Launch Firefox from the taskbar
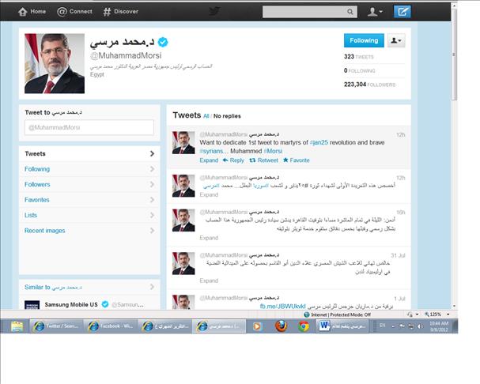This screenshot has height=384, width=480. click(280, 326)
